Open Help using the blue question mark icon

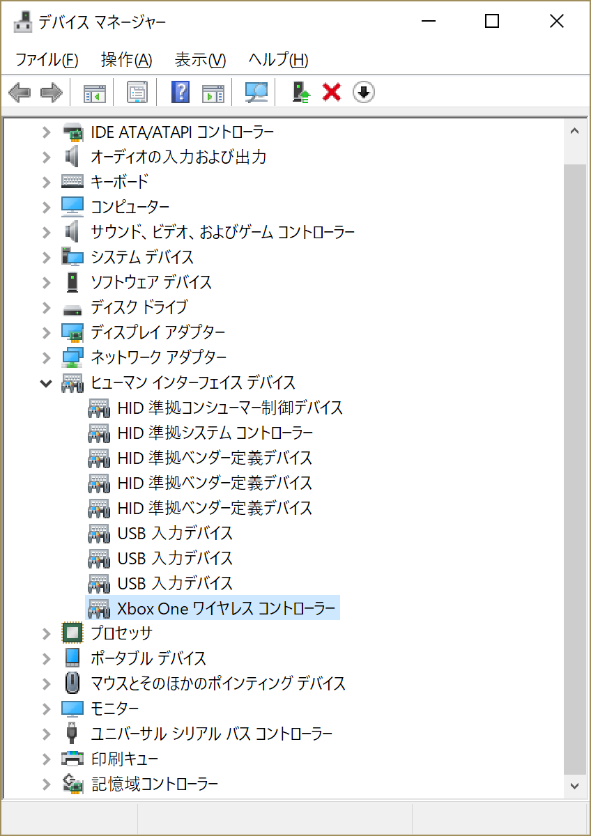coord(179,91)
